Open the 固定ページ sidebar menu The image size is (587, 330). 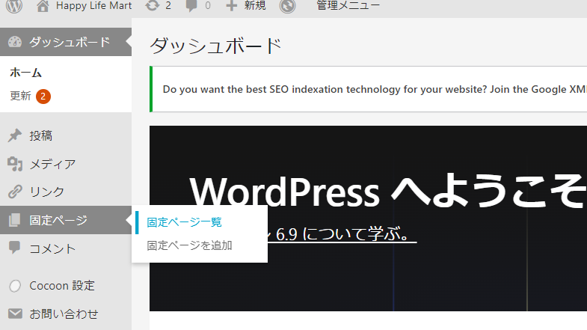pyautogui.click(x=58, y=220)
